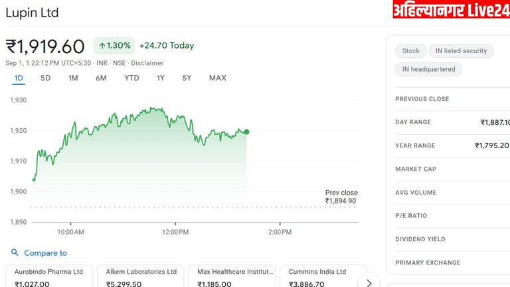Select the YTD range tab
Image resolution: width=510 pixels, height=287 pixels.
pos(131,78)
